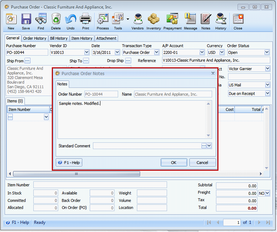Open the Bill History tab
Image resolution: width=277 pixels, height=232 pixels.
point(59,38)
